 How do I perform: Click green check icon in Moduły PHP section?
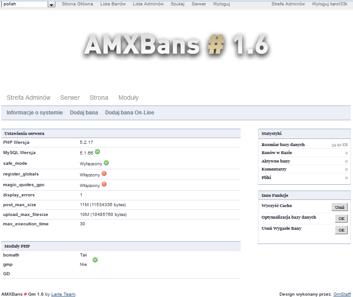[95, 260]
